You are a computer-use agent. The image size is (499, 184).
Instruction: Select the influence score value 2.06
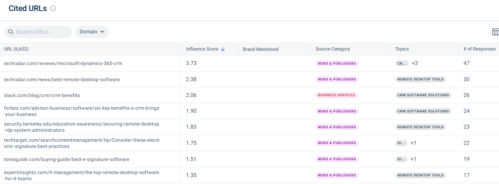[191, 95]
